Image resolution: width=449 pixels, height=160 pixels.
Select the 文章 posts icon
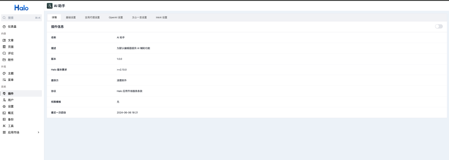click(x=4, y=40)
